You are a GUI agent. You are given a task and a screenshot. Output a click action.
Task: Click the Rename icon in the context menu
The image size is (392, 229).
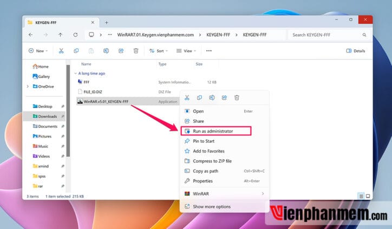(212, 97)
